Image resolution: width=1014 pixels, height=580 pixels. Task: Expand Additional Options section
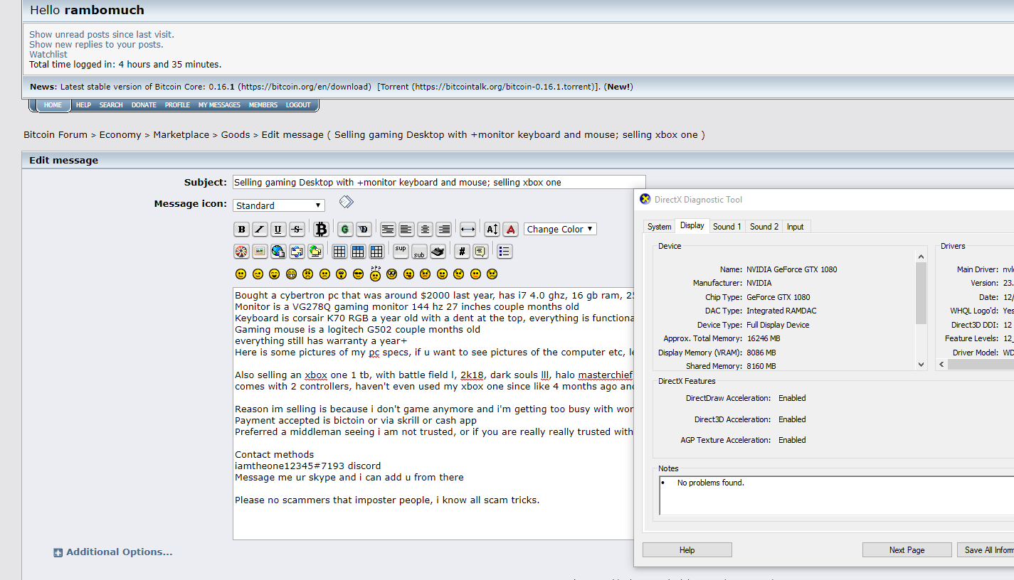coord(113,552)
